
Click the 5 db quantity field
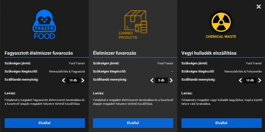[x=161, y=80]
